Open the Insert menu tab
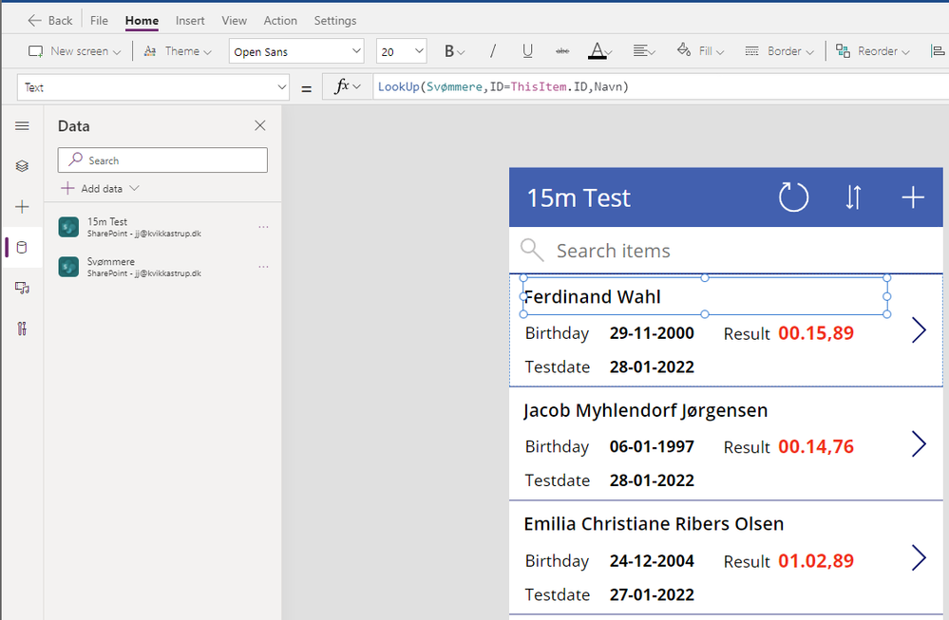The image size is (949, 620). point(190,20)
